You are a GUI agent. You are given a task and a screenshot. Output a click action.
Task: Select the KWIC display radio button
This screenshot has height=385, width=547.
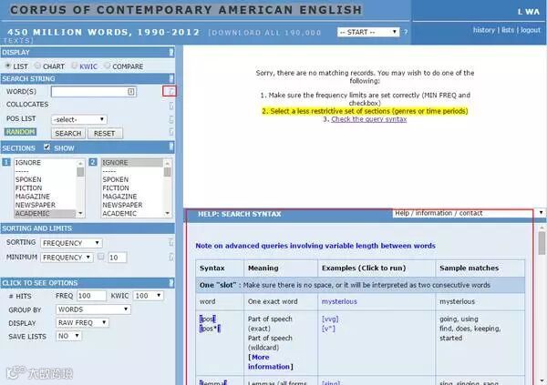75,66
